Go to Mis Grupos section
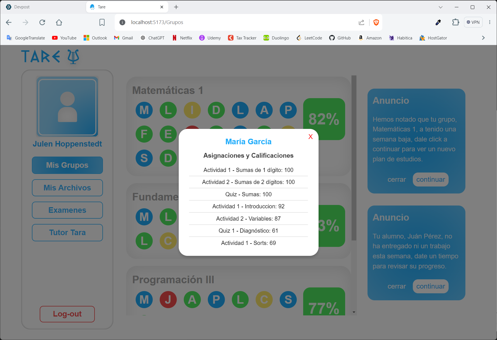Image resolution: width=497 pixels, height=340 pixels. 67,165
